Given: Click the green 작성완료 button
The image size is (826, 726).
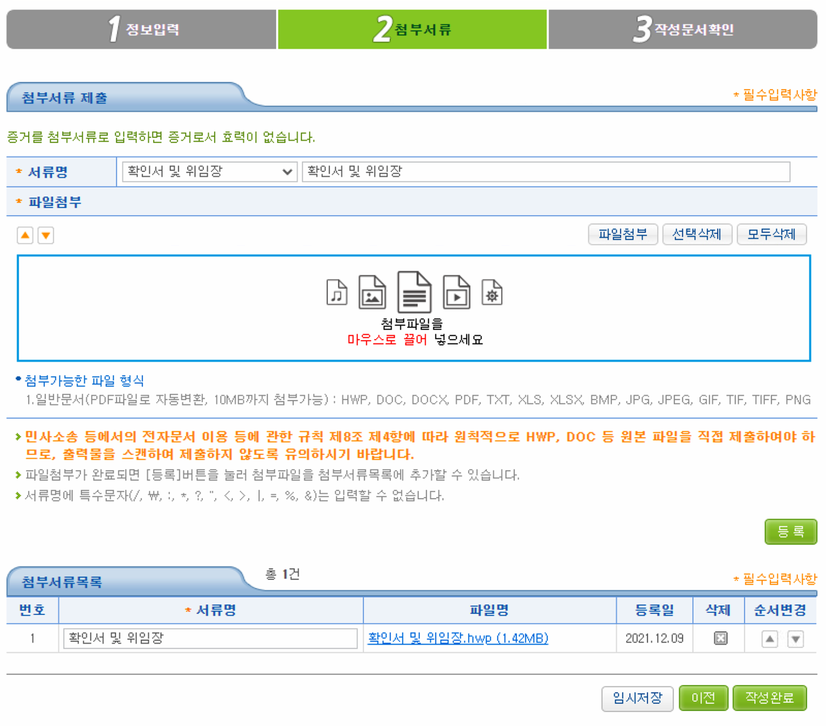Looking at the screenshot, I should pos(770,698).
